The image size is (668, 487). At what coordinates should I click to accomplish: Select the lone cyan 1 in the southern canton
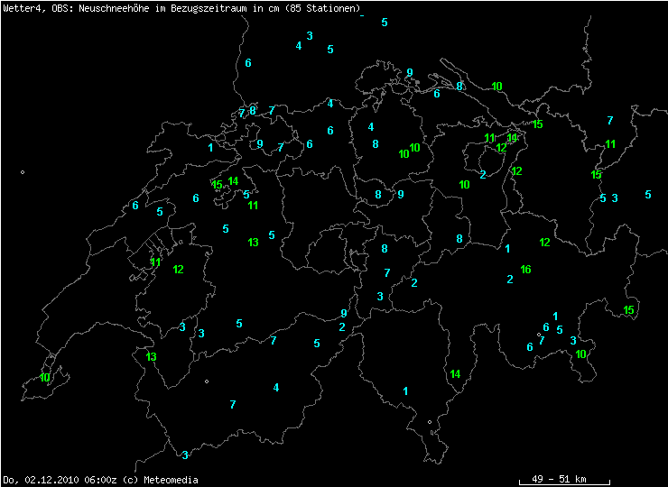tap(405, 391)
